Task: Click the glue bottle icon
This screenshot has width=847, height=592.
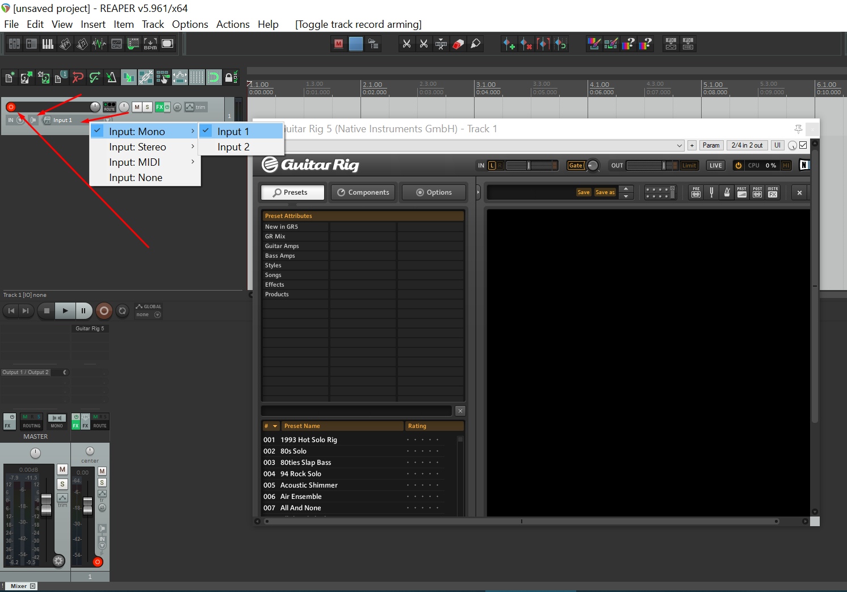Action: pyautogui.click(x=476, y=44)
